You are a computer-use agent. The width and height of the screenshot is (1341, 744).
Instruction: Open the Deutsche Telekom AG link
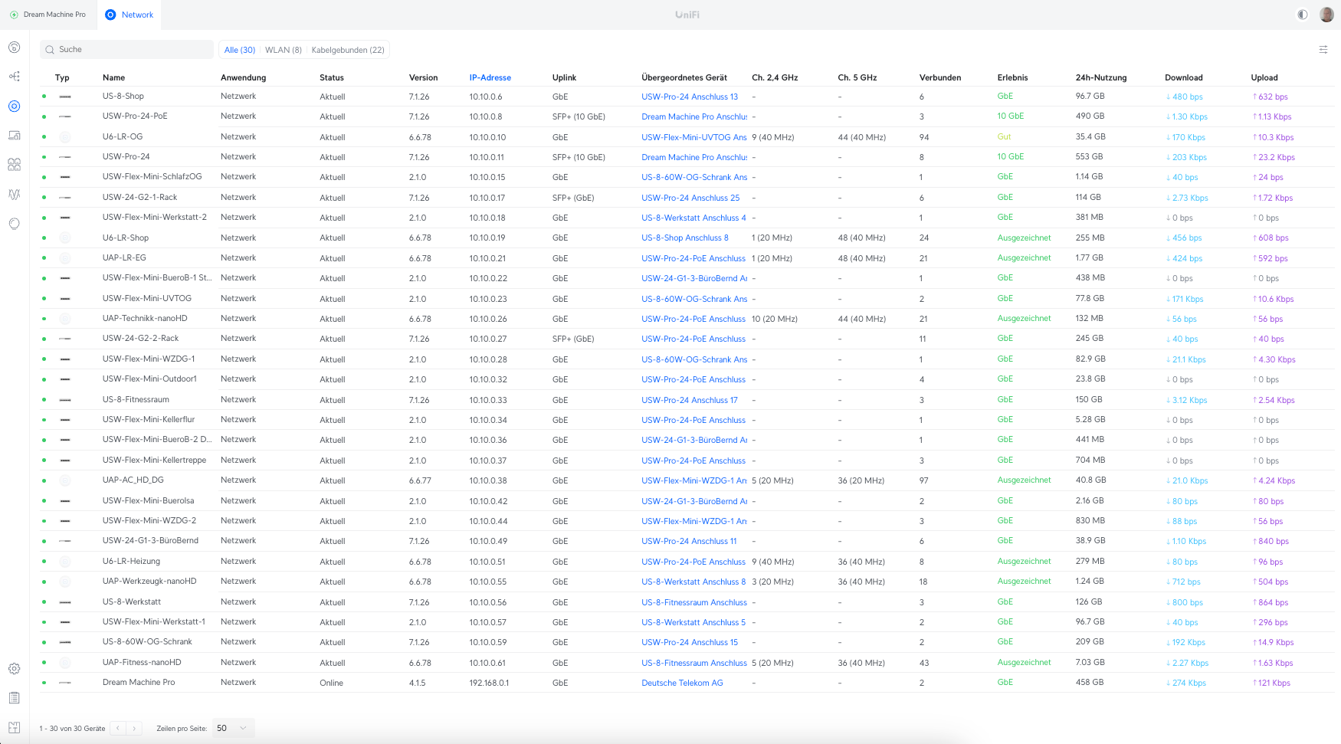[682, 683]
